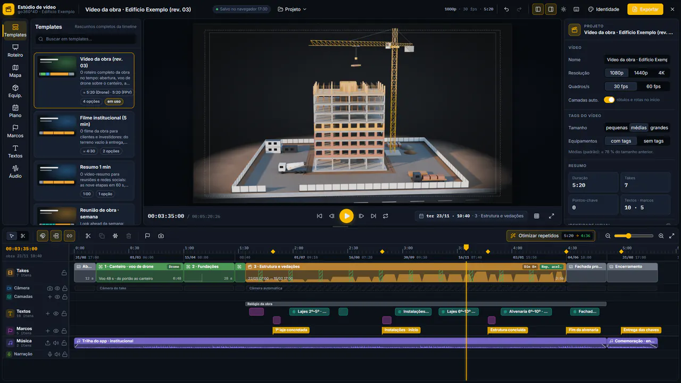Hide the Textos track with eye icon
681x383 pixels.
click(x=56, y=313)
